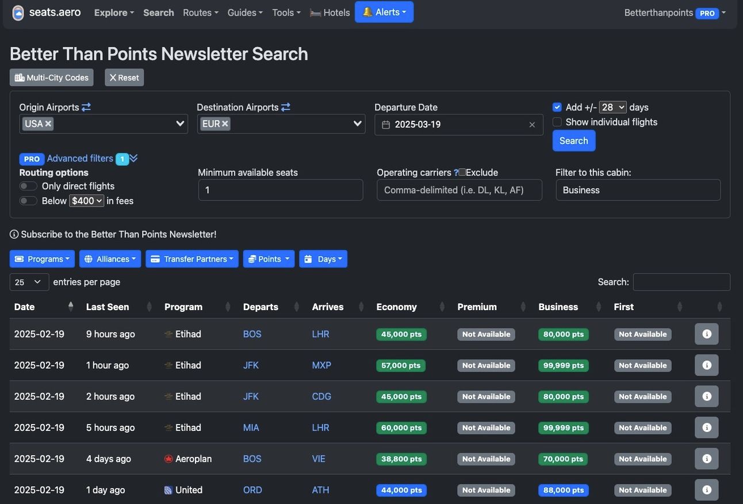Open the Explore menu in navbar
The height and width of the screenshot is (504, 743).
[x=114, y=13]
